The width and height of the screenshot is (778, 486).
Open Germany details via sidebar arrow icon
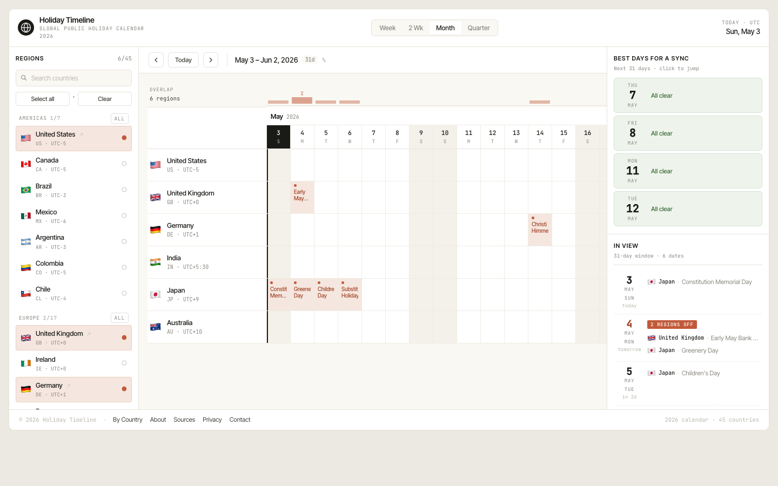tap(69, 386)
